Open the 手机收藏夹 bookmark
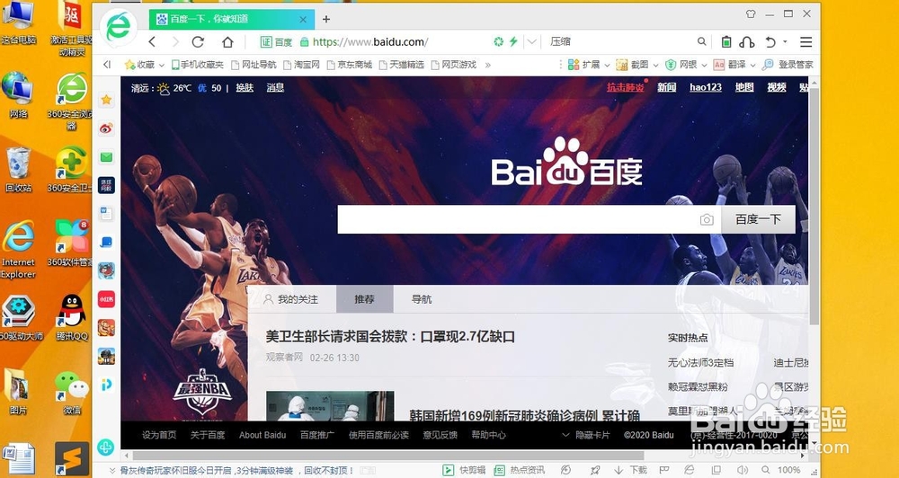The height and width of the screenshot is (478, 899). tap(197, 65)
